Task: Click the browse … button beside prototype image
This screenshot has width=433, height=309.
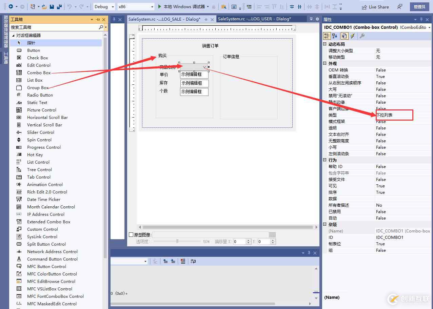Action: point(272,234)
